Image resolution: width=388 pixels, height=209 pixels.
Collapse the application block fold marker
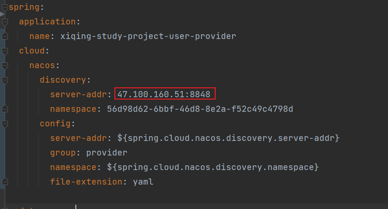5,22
